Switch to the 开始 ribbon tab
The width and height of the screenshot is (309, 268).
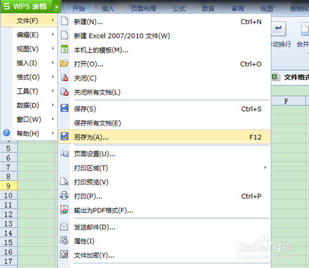point(78,9)
